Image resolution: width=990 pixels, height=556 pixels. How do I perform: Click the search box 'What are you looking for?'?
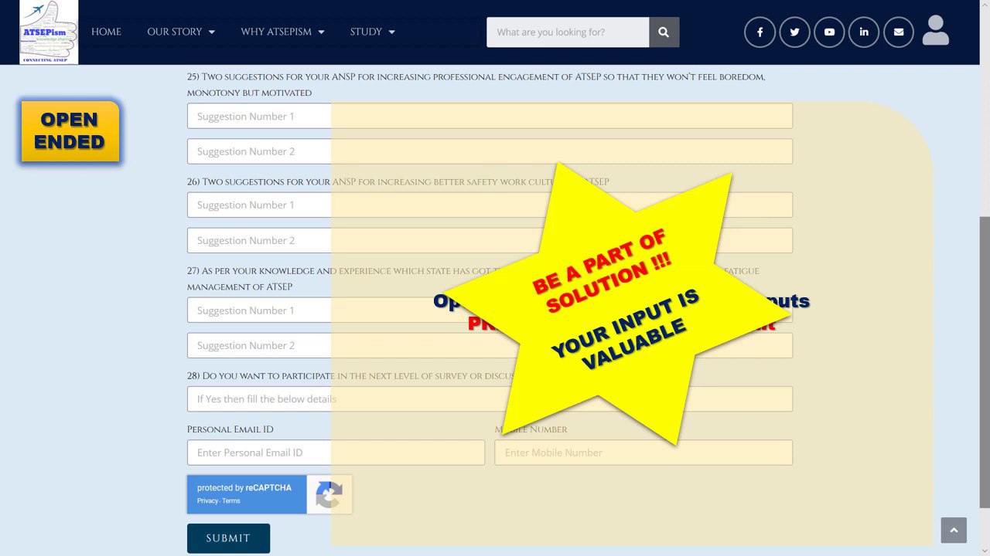[568, 32]
